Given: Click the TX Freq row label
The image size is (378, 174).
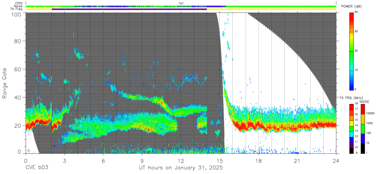Looking at the screenshot, I should [x=17, y=9].
